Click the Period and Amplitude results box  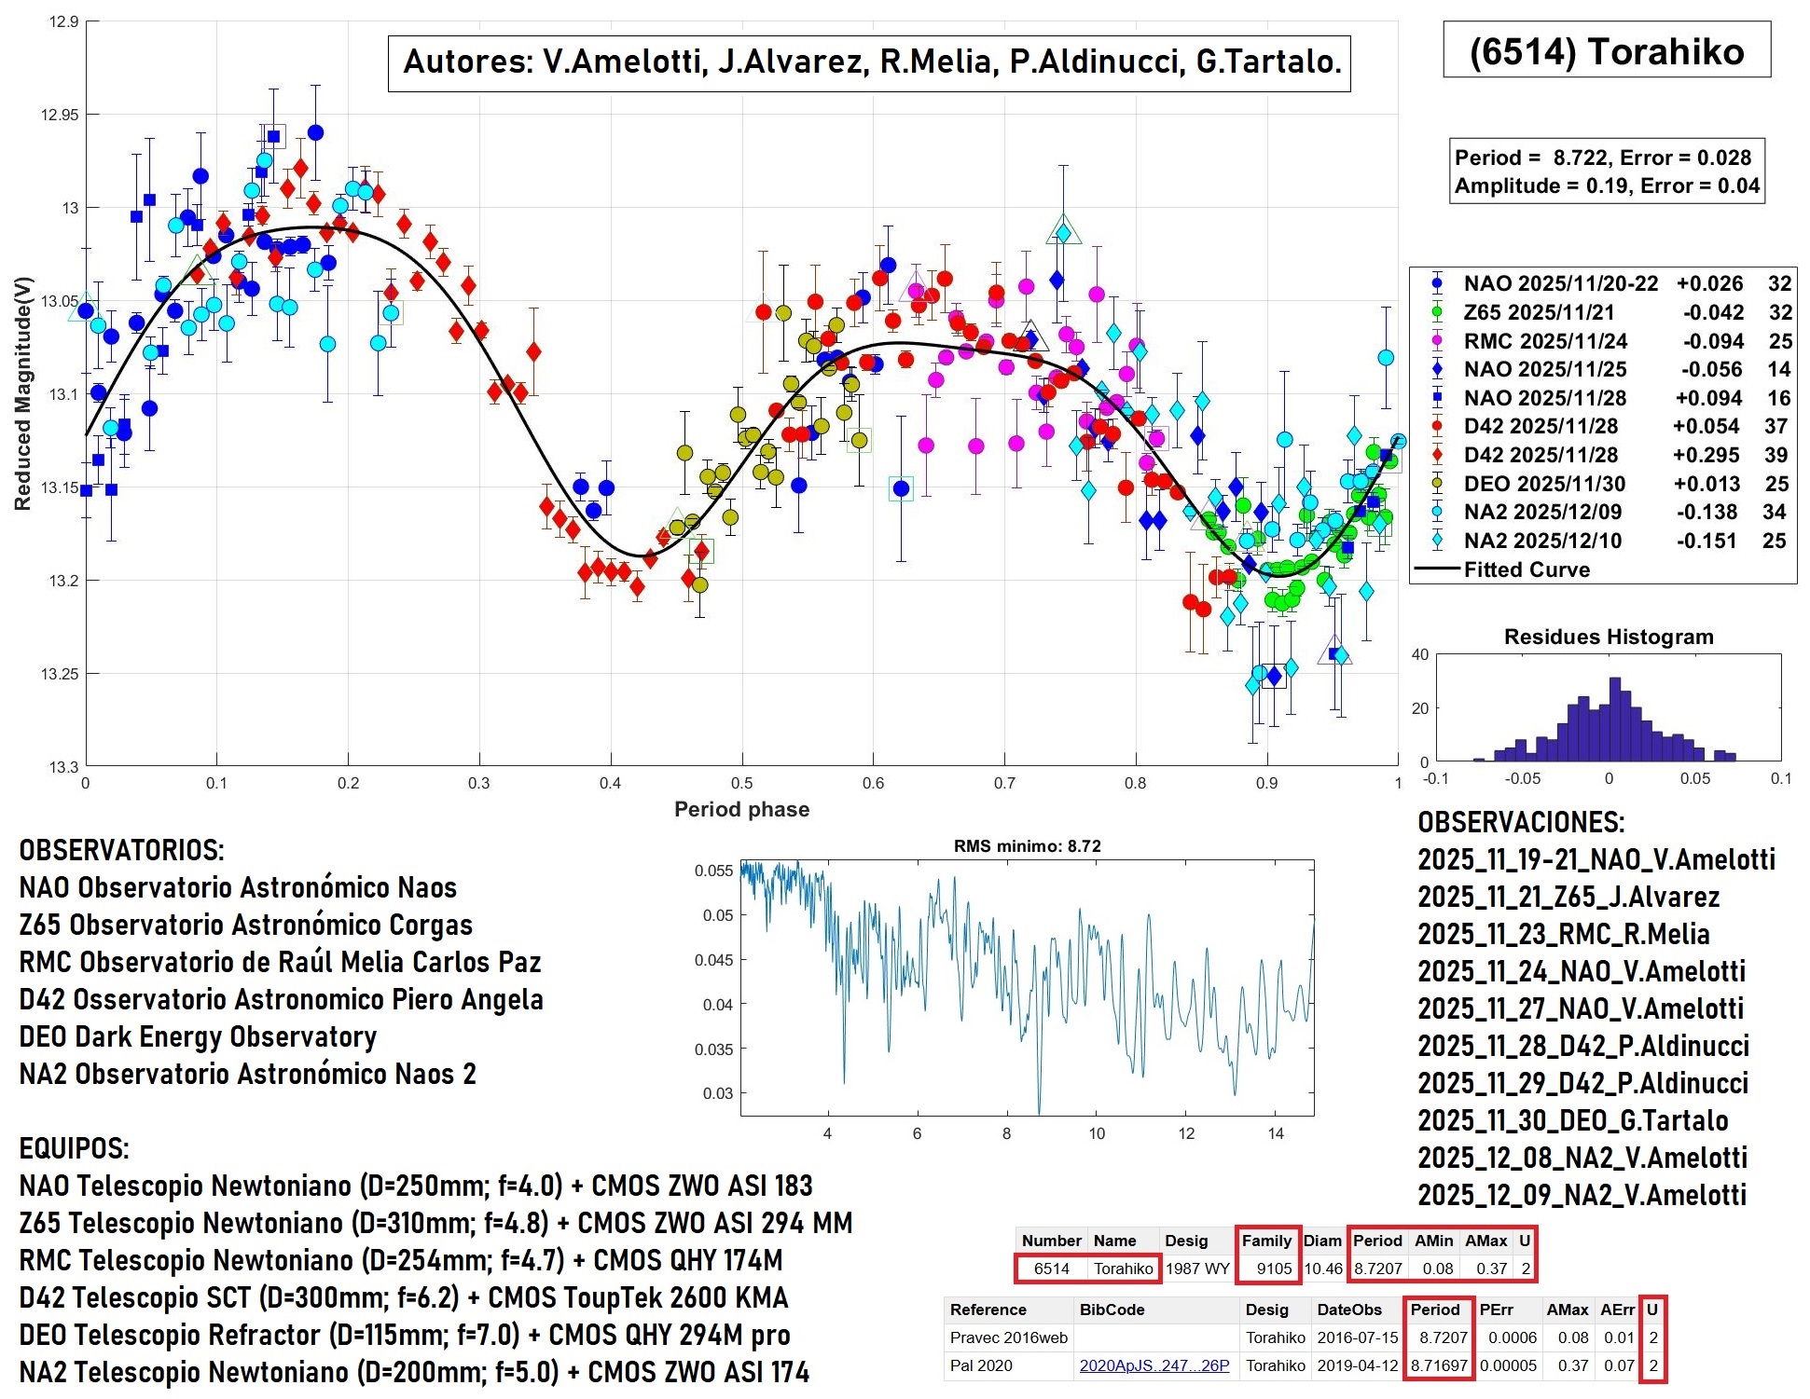click(x=1608, y=171)
